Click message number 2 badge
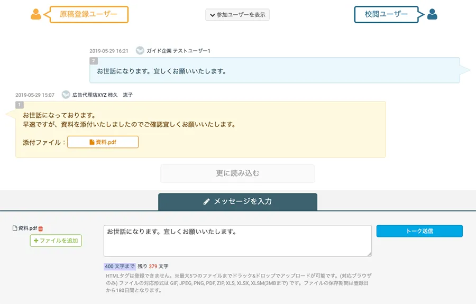The image size is (476, 304). 94,61
